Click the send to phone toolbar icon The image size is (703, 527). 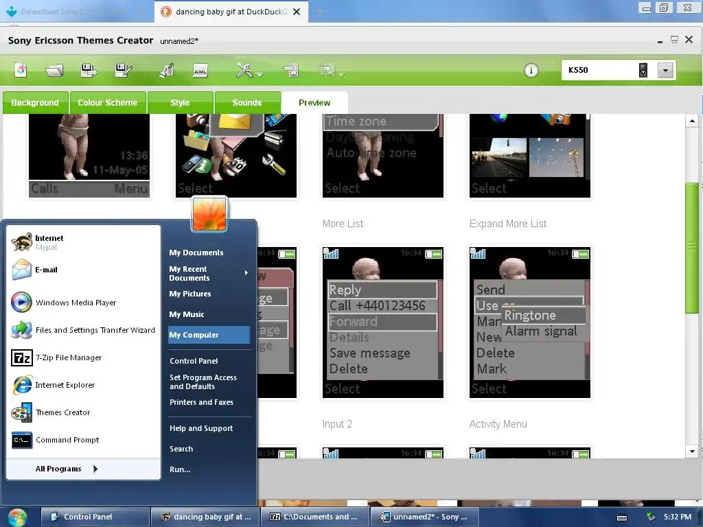coord(291,71)
